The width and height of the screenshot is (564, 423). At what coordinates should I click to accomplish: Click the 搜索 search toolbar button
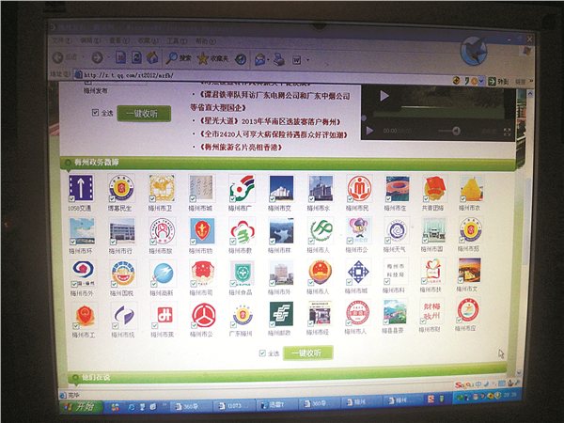(x=179, y=58)
